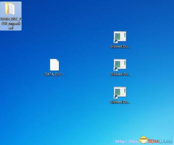Viewport: 174px width, 145px height.
Task: Click the red 3DM watermark letters
Action: click(153, 141)
